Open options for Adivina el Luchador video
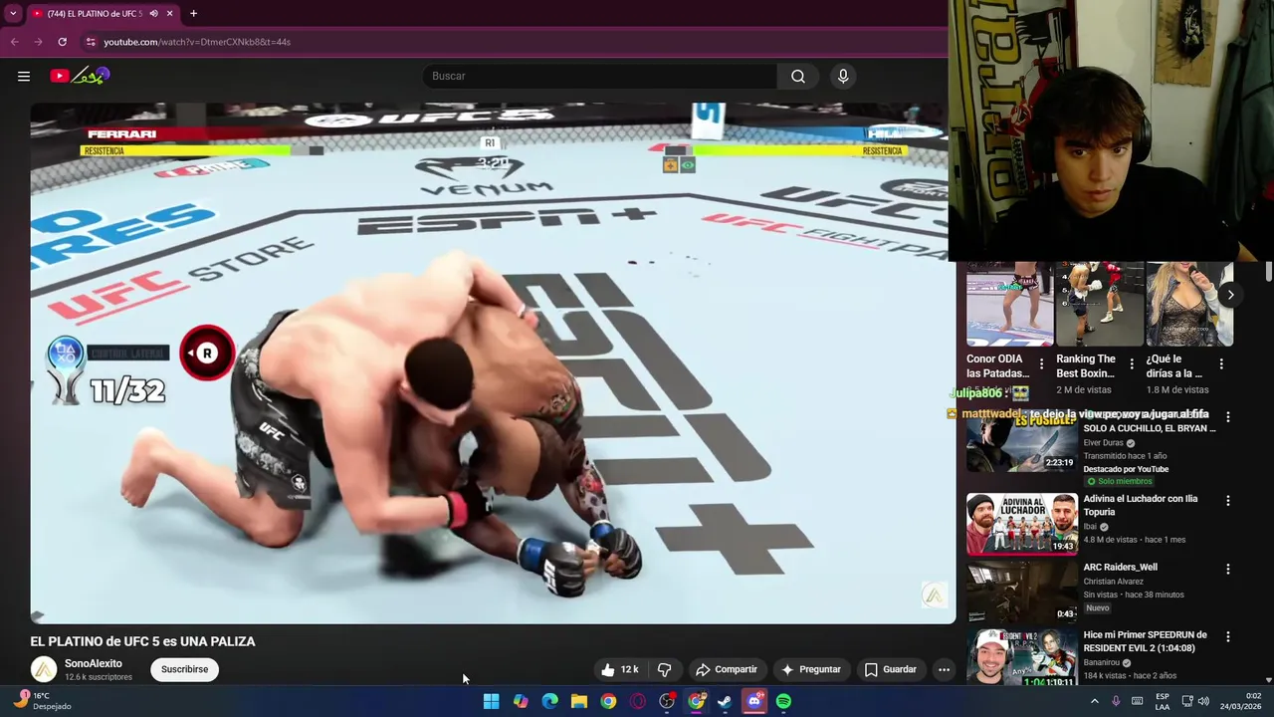The height and width of the screenshot is (717, 1274). click(x=1228, y=501)
